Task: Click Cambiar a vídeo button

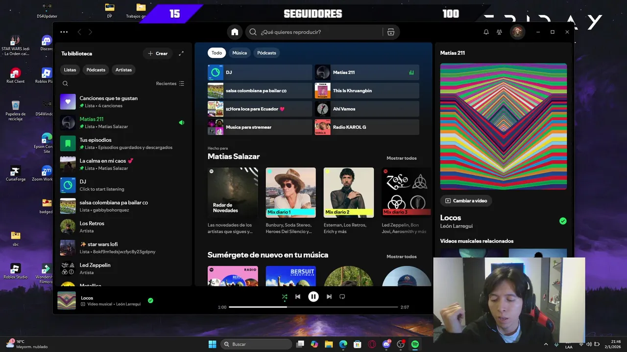Action: [x=466, y=200]
